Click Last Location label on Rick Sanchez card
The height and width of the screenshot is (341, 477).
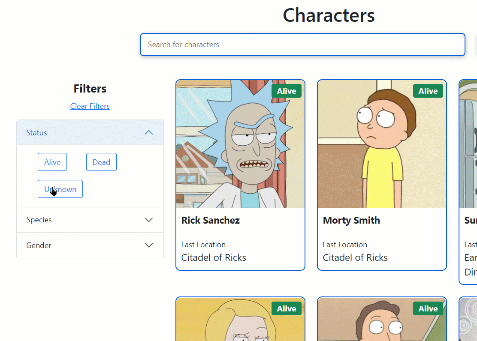[x=203, y=245]
